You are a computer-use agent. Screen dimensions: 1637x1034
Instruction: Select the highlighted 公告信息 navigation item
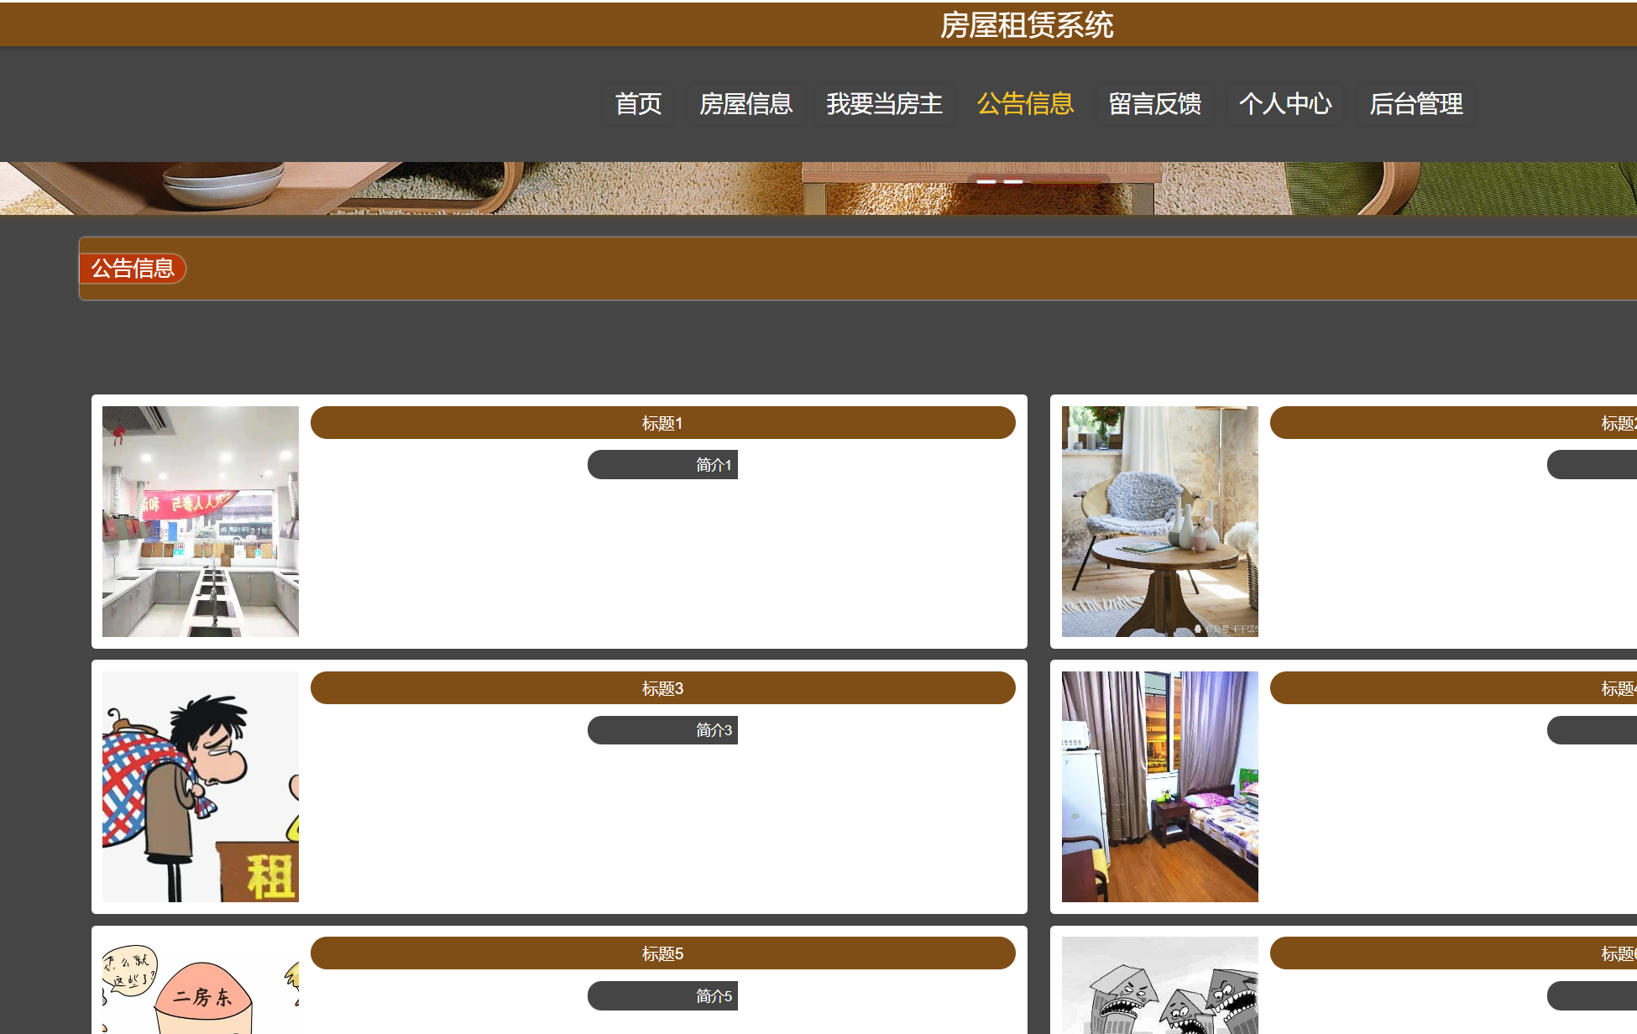pyautogui.click(x=1025, y=104)
